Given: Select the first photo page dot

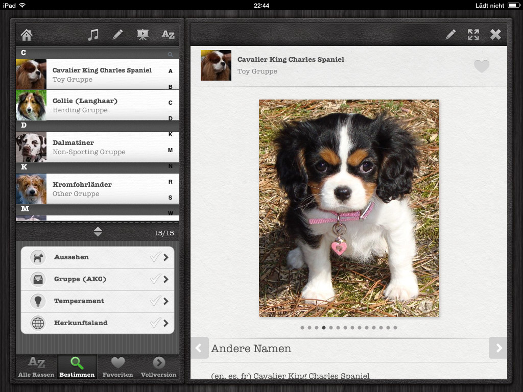Looking at the screenshot, I should 302,328.
